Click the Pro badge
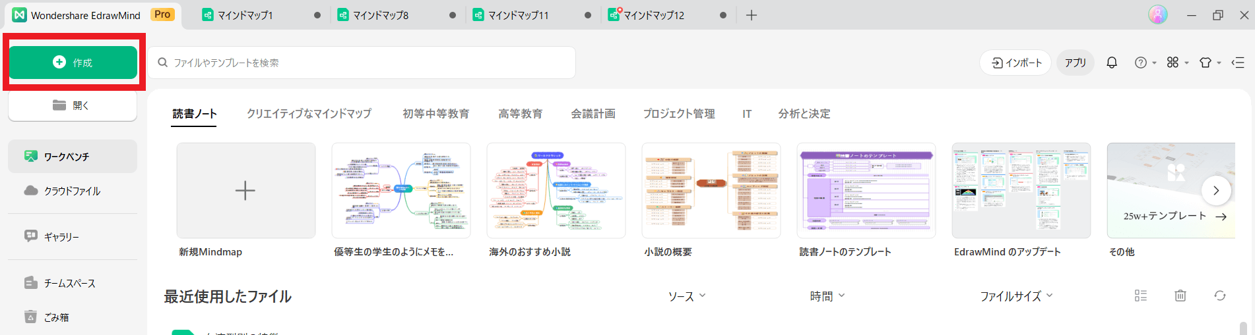The height and width of the screenshot is (335, 1255). 162,14
